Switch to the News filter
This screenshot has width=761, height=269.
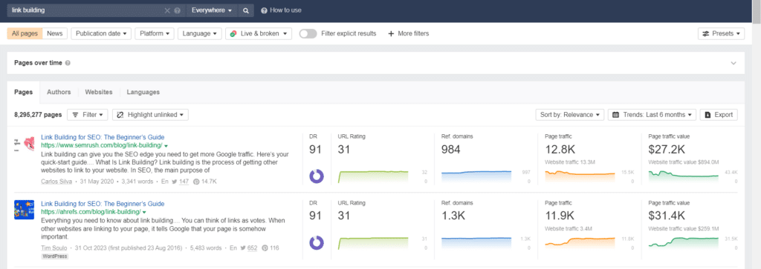pyautogui.click(x=54, y=33)
